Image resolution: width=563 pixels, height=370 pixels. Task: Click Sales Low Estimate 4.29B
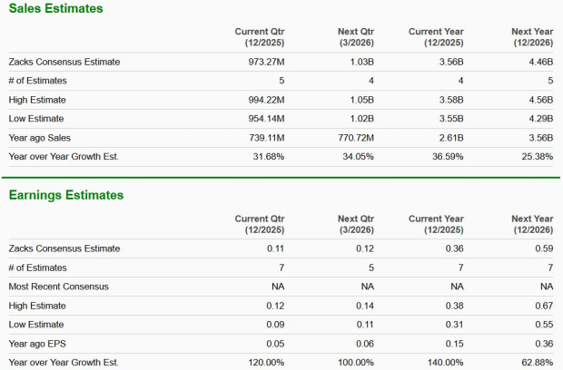(540, 119)
